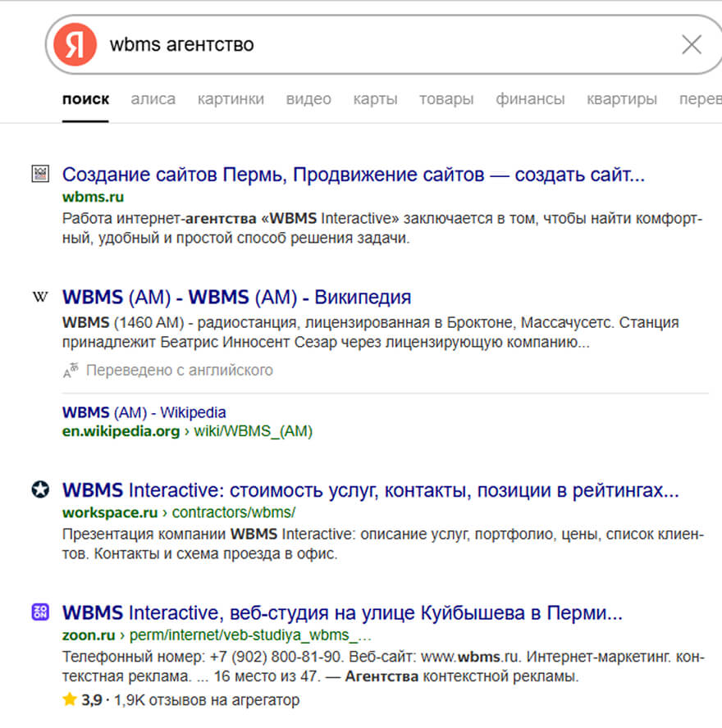Click the Yandex red logo icon
Image resolution: width=722 pixels, height=728 pixels.
pyautogui.click(x=75, y=44)
